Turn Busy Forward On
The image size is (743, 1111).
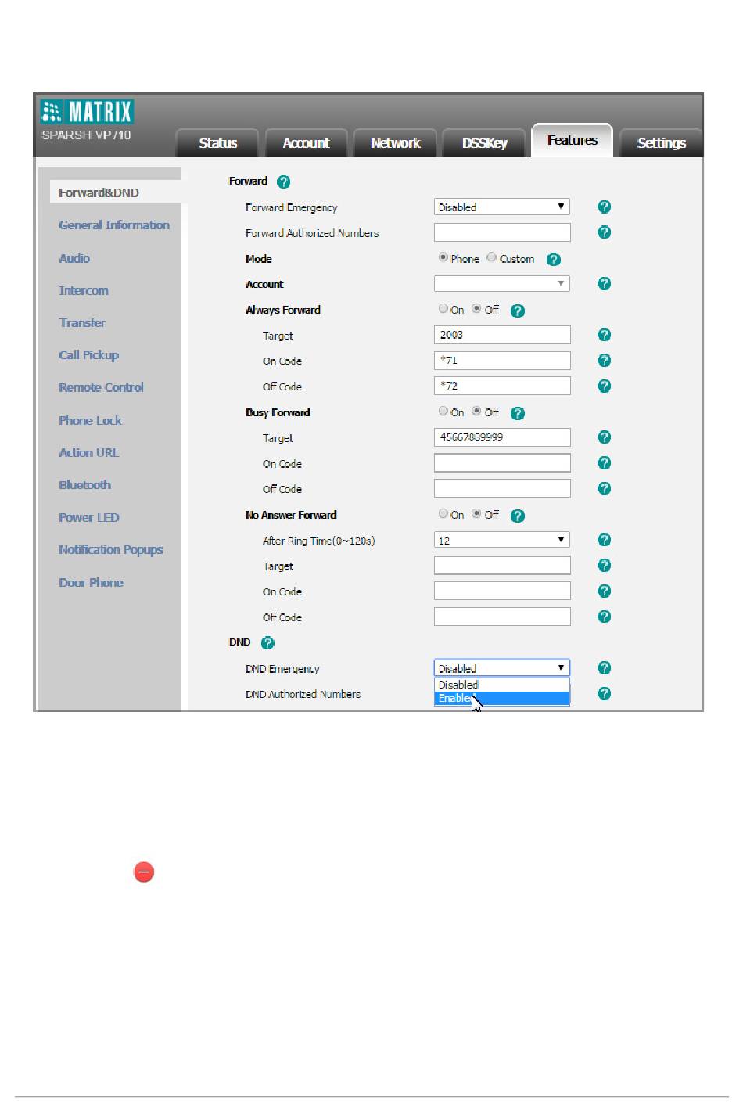(x=443, y=412)
